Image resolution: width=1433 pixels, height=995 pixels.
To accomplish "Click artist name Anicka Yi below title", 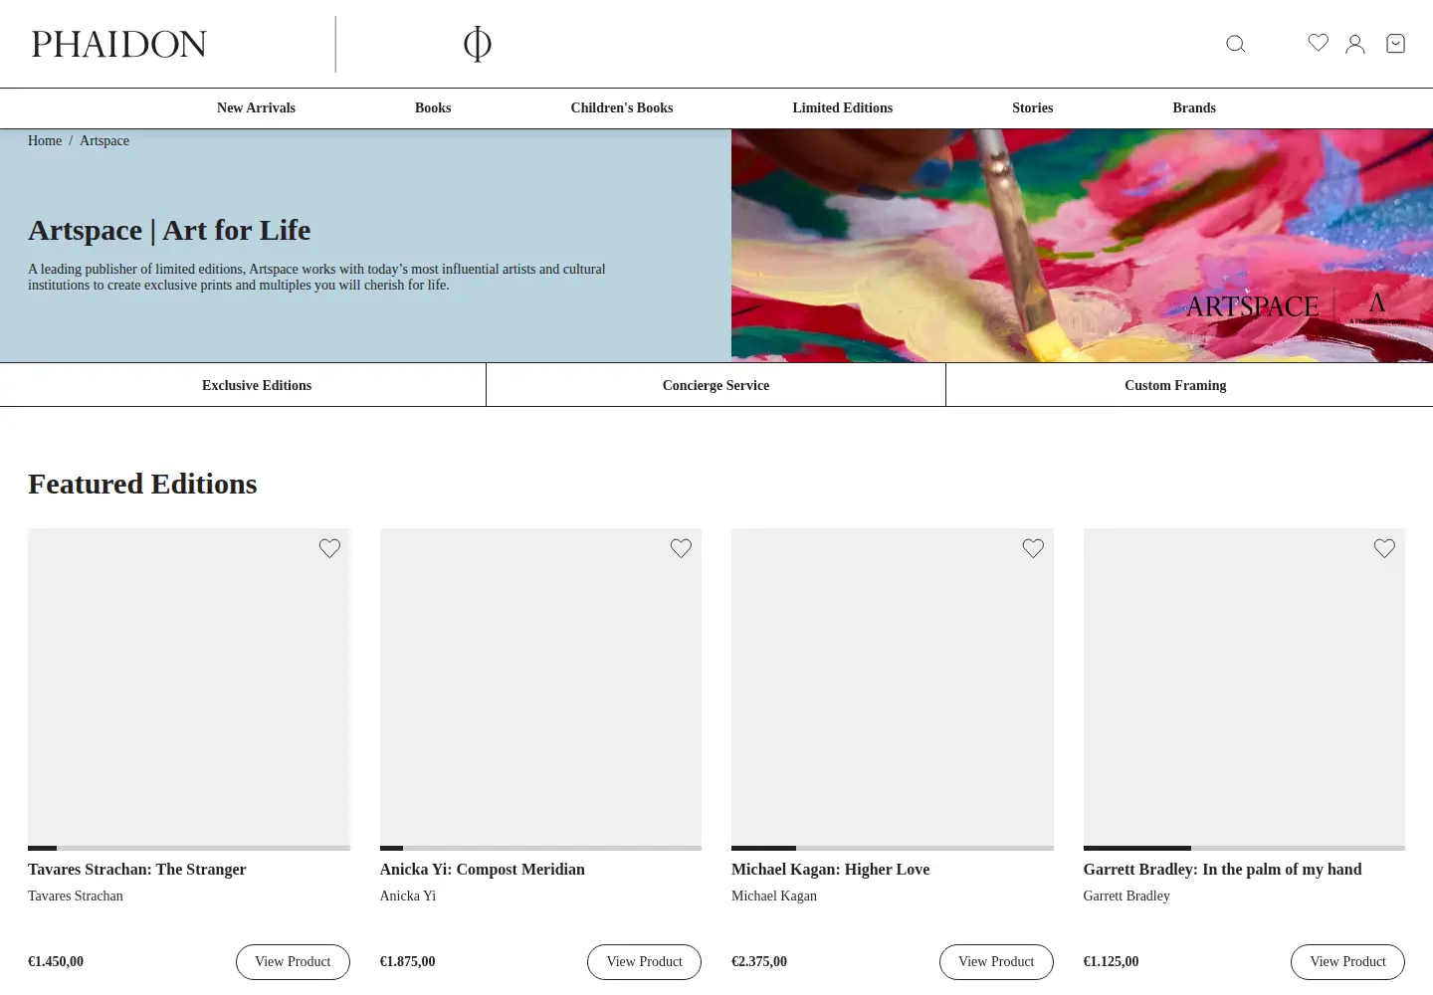I will click(408, 895).
